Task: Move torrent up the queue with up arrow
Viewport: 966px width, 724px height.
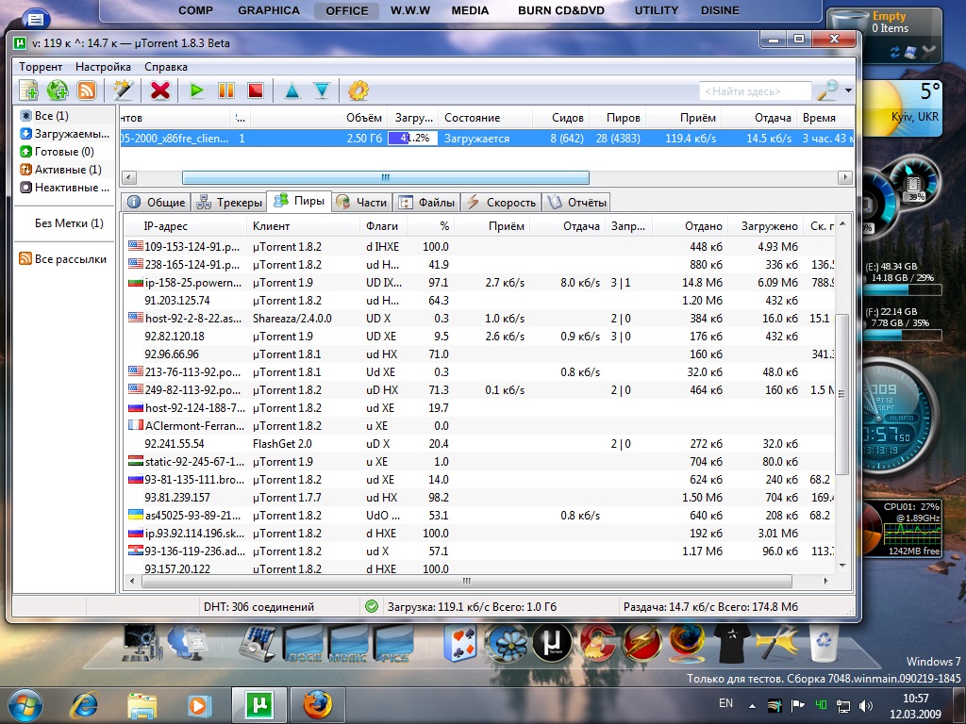Action: (292, 91)
